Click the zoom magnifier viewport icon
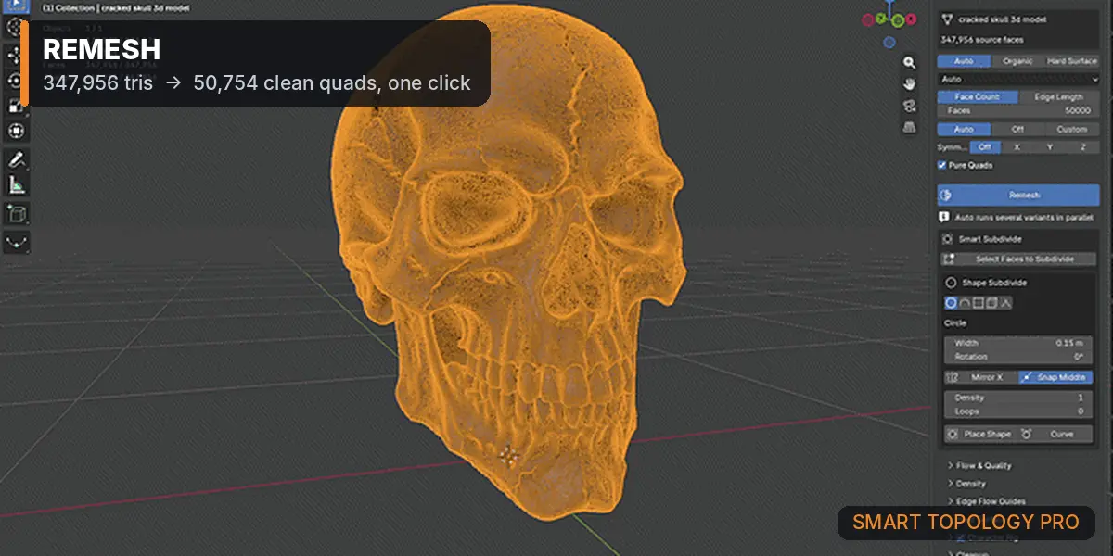This screenshot has width=1113, height=556. [910, 63]
